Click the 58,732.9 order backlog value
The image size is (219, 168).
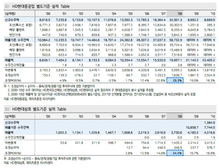174,39
